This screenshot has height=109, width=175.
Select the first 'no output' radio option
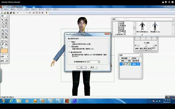(69, 42)
